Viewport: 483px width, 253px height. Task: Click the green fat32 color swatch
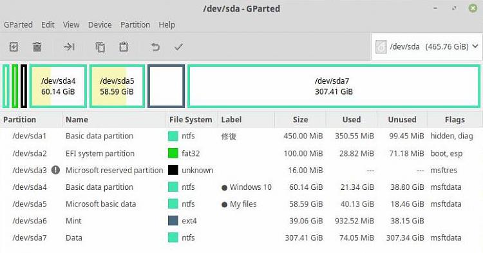click(173, 153)
